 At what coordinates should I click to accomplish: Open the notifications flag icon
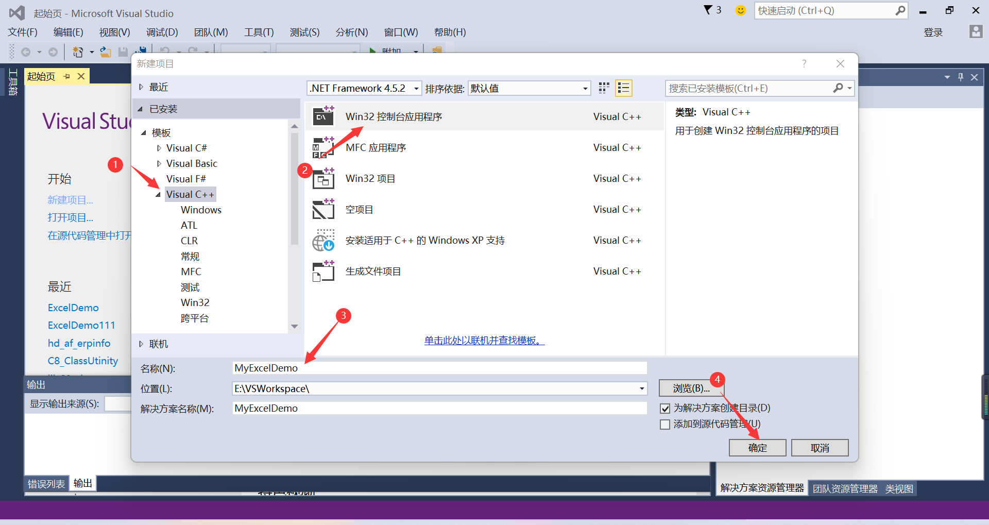[x=708, y=10]
